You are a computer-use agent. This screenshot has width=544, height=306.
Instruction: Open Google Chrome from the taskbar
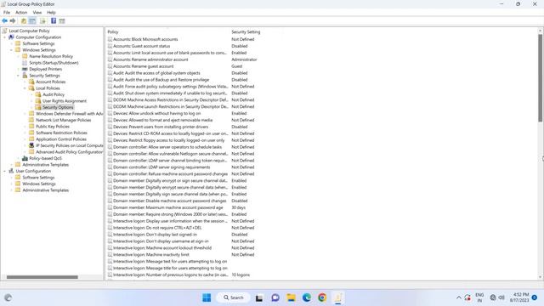click(x=322, y=297)
